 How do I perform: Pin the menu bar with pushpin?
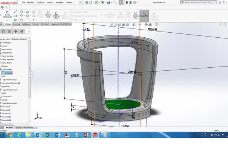point(80,2)
